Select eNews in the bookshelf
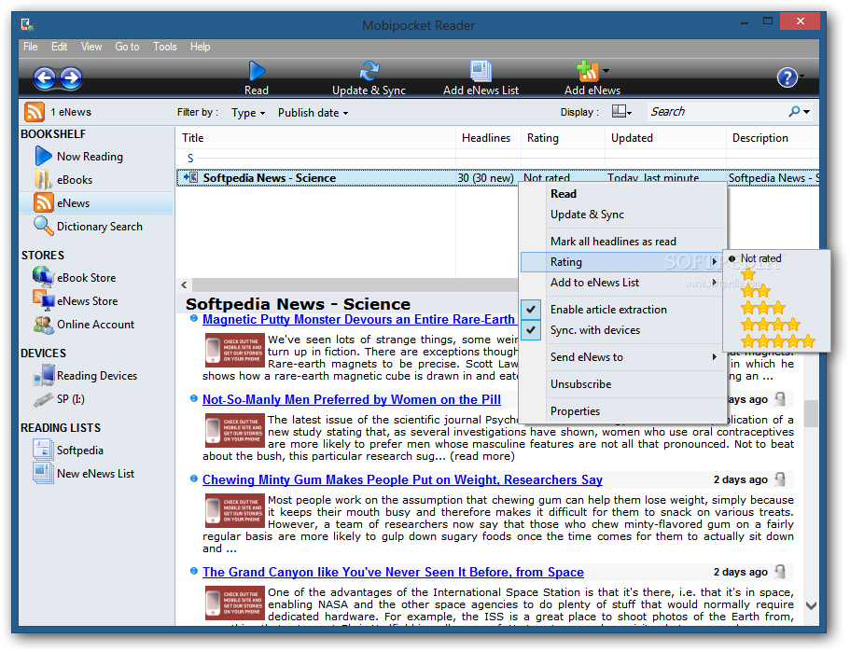 coord(96,202)
